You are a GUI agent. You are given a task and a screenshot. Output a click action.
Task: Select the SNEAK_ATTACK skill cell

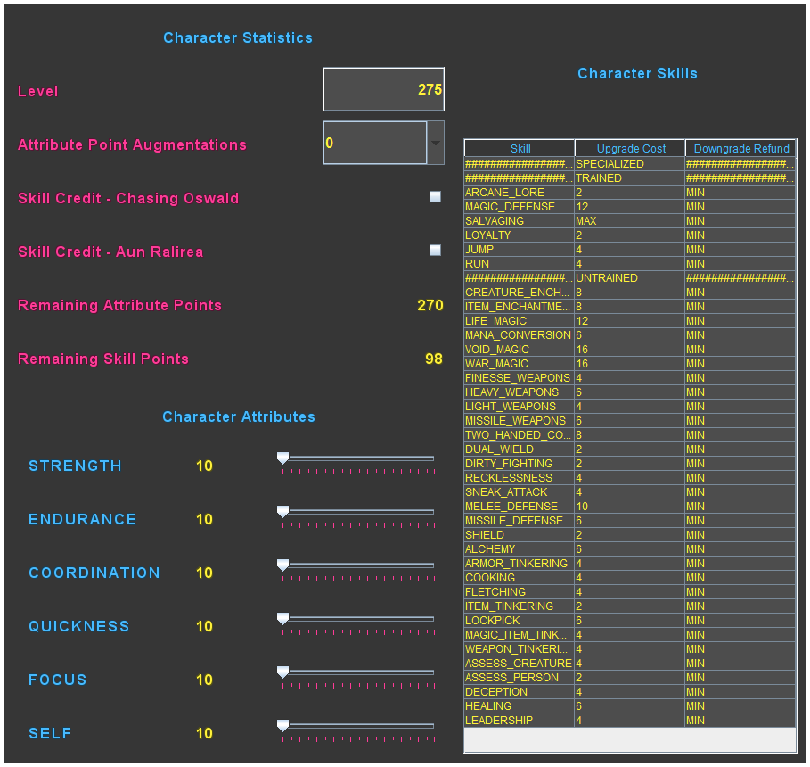(x=520, y=492)
